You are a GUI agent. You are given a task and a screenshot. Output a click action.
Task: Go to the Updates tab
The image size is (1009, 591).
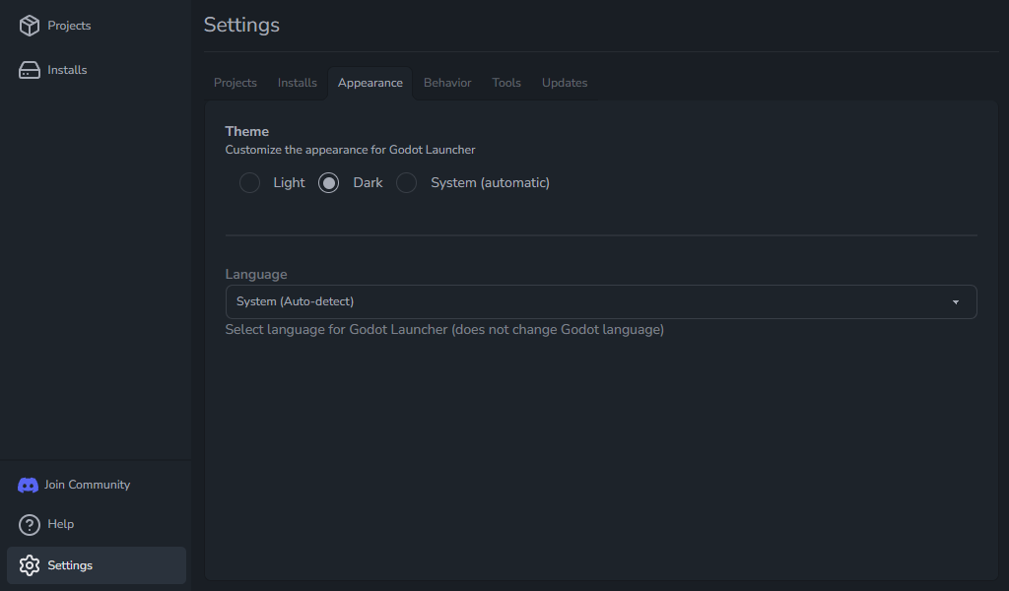565,83
